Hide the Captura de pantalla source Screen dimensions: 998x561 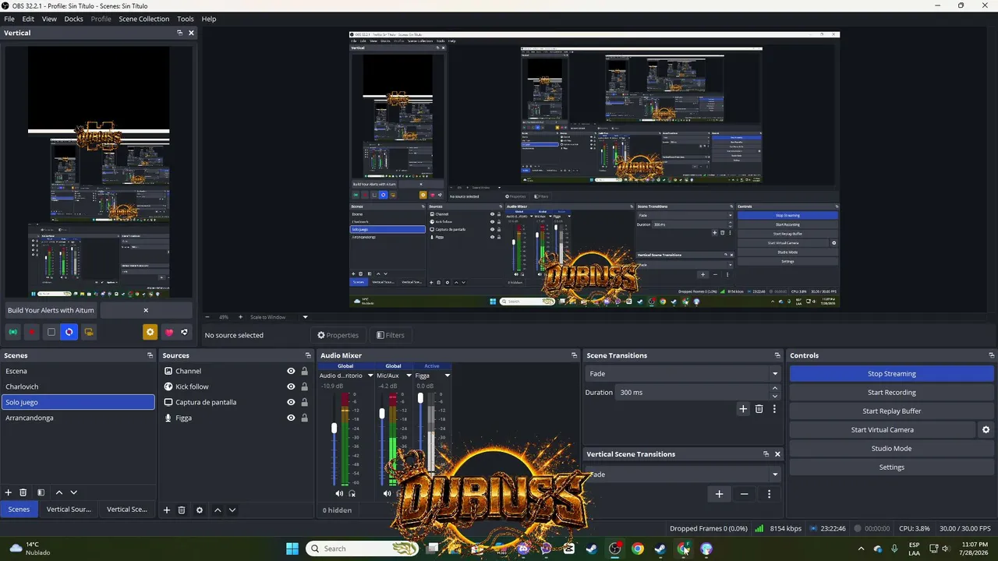[291, 403]
